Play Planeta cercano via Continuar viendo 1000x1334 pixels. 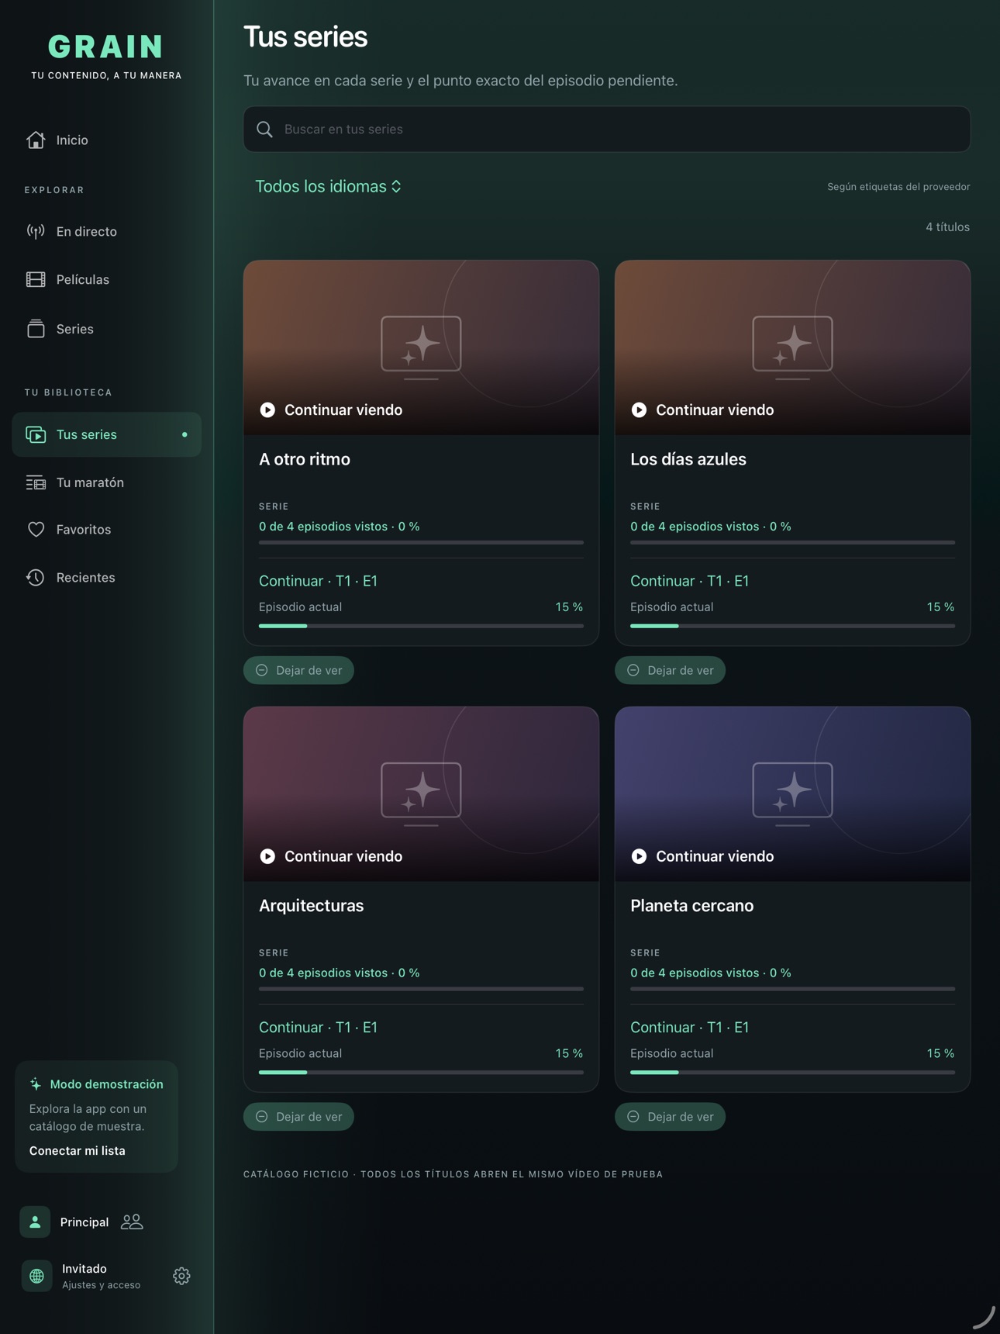coord(702,856)
